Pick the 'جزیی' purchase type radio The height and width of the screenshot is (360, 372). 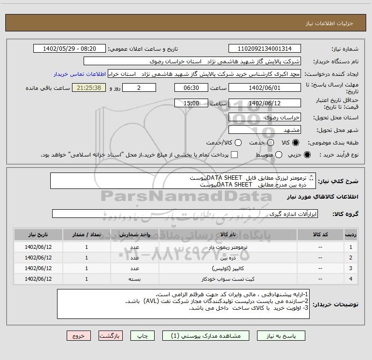click(308, 155)
